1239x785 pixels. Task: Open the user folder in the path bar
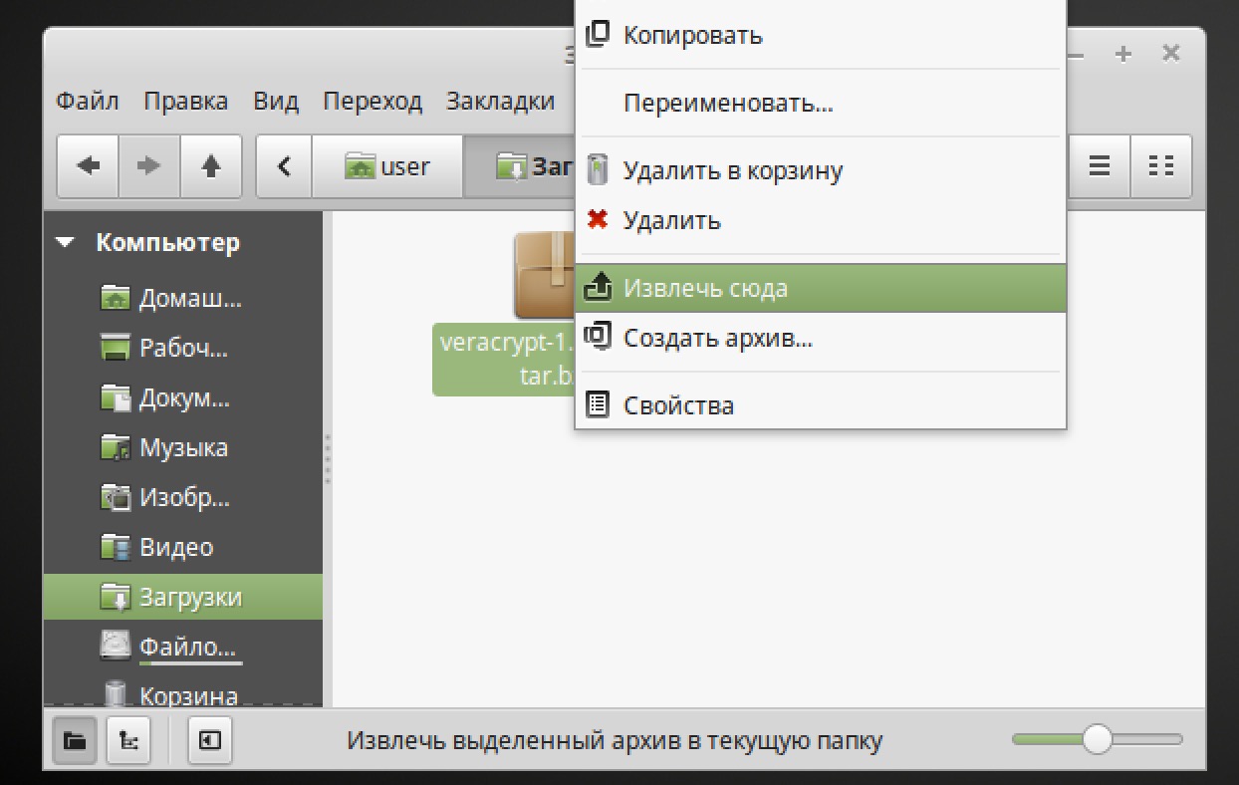(387, 166)
